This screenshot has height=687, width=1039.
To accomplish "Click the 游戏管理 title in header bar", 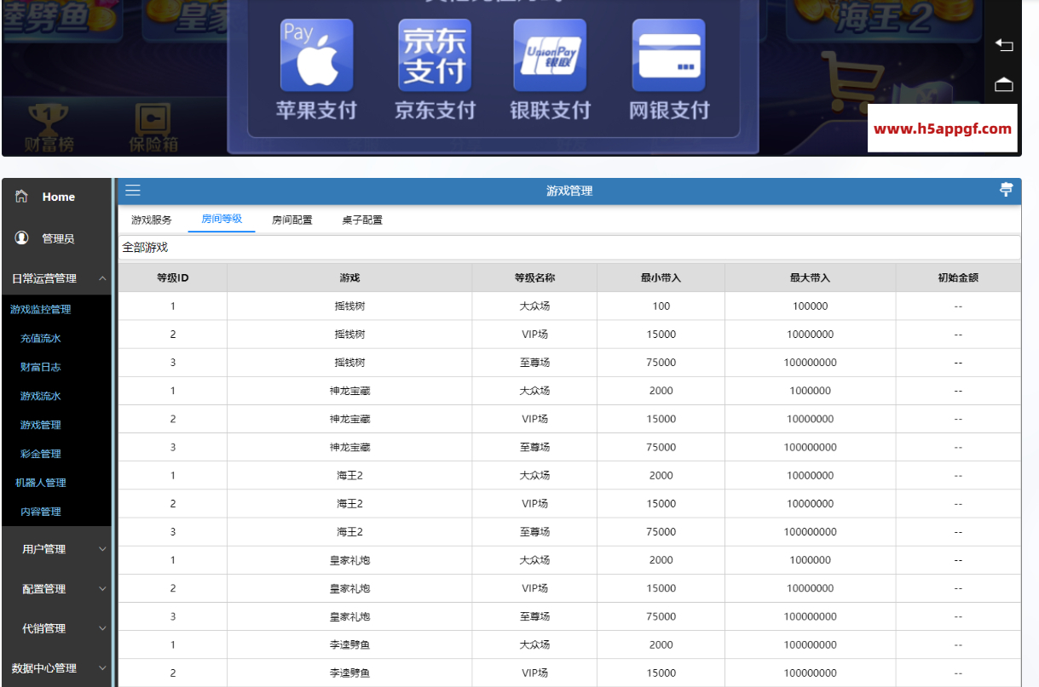I will coord(569,191).
